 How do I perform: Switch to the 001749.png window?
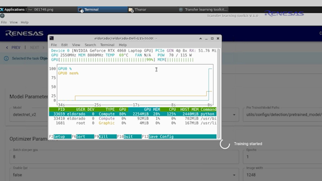click(x=44, y=10)
